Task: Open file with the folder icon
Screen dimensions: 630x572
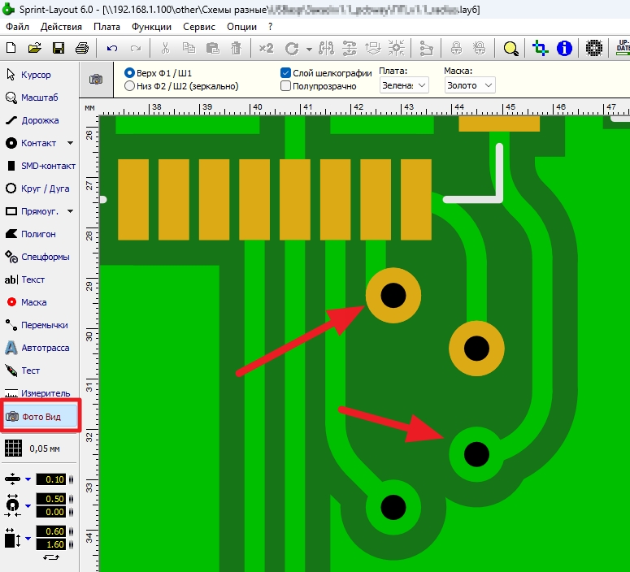Action: pos(35,48)
